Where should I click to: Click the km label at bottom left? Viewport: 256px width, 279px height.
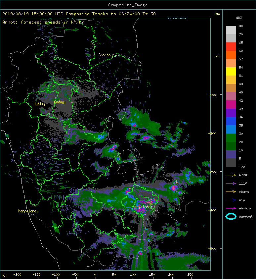click(5, 275)
